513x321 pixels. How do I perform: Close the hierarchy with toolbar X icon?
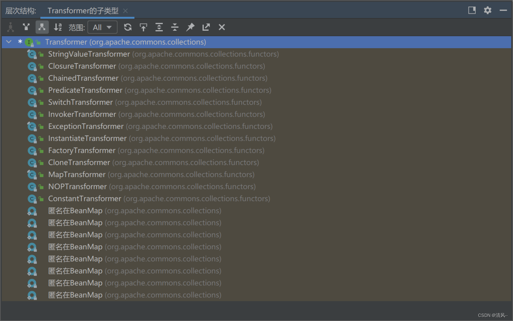coord(222,27)
